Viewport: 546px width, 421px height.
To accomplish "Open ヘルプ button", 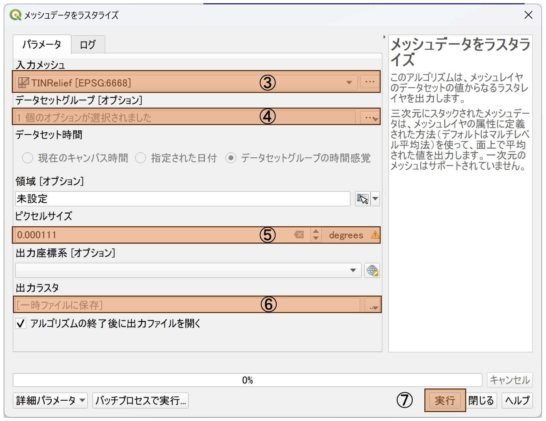I will tap(517, 400).
